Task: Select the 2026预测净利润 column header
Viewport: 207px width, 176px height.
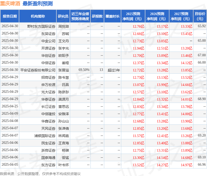Action: point(157,16)
